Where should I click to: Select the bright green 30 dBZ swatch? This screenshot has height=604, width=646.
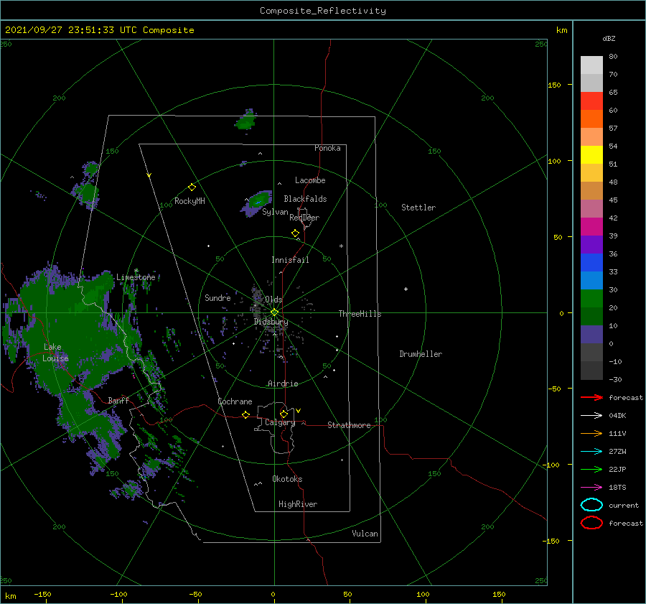(591, 298)
